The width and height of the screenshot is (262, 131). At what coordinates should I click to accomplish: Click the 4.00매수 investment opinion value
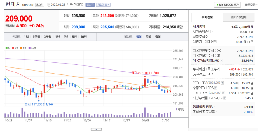tap(235, 69)
